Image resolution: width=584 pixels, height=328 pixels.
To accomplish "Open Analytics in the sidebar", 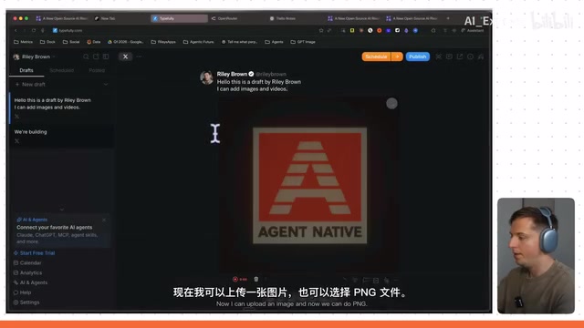I will (x=27, y=272).
